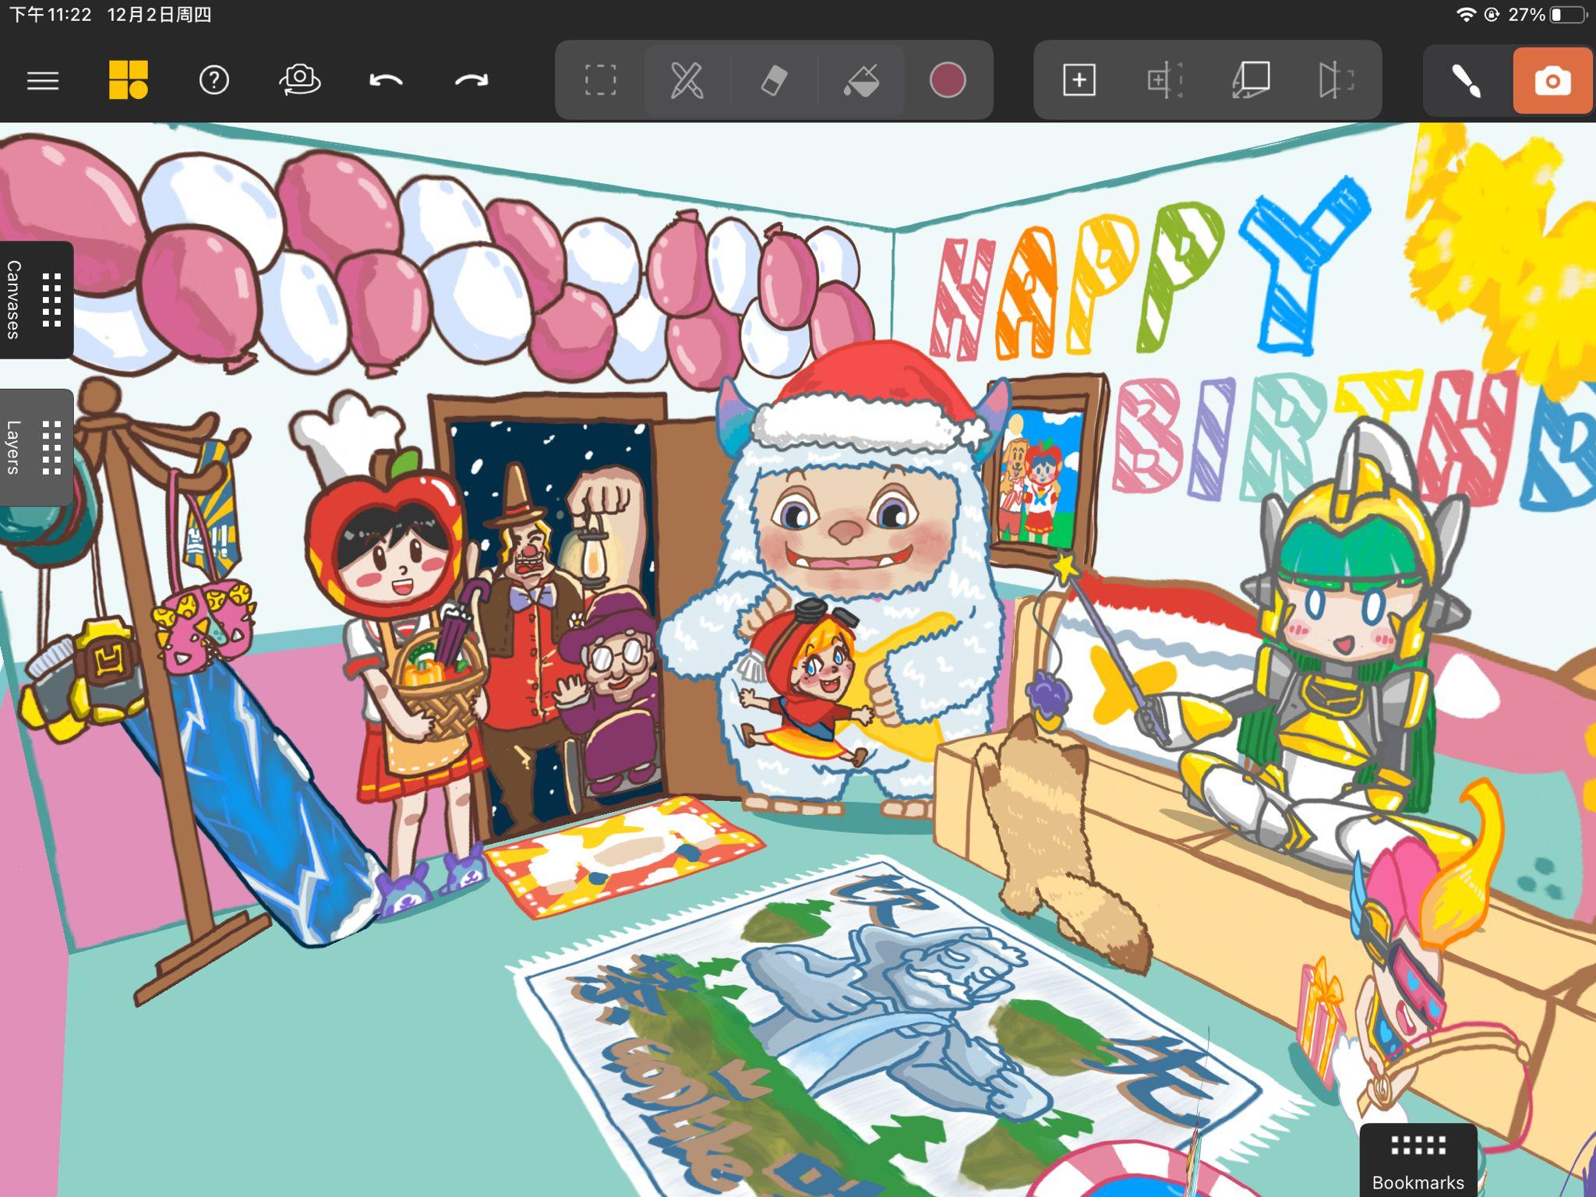Screen dimensions: 1596x1197
Task: Select the paint bucket fill tool
Action: click(x=861, y=80)
